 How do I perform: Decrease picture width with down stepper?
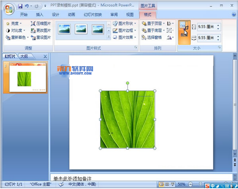[218, 39]
